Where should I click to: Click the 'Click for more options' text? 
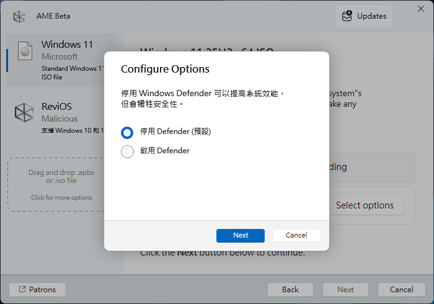[61, 198]
